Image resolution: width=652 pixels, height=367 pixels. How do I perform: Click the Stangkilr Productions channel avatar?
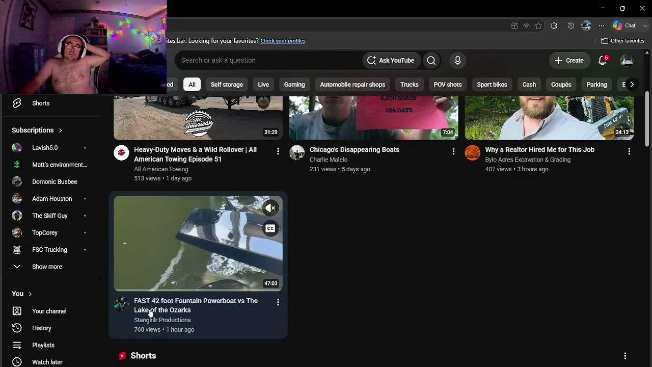point(121,304)
